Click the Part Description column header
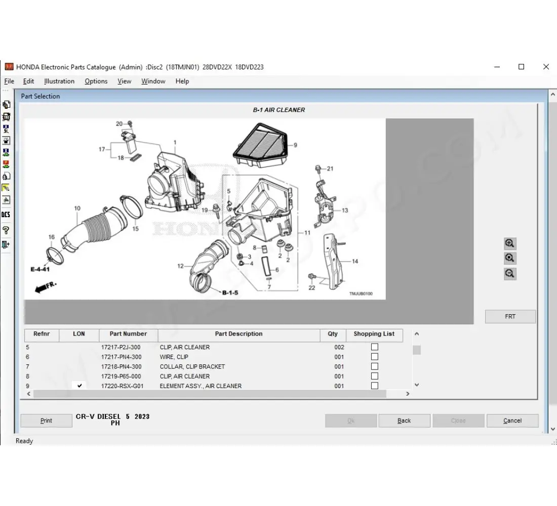This screenshot has height=506, width=557. click(238, 335)
